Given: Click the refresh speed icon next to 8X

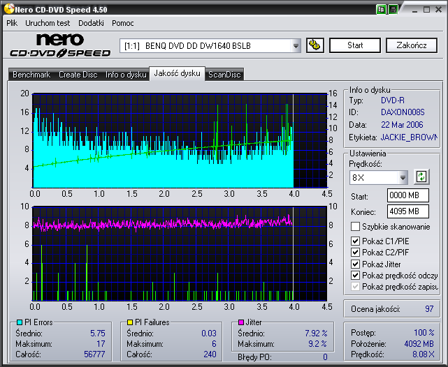Looking at the screenshot, I should point(421,177).
